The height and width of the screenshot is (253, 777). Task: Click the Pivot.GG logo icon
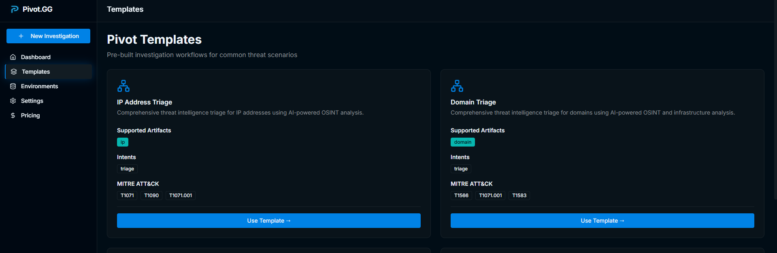pyautogui.click(x=15, y=9)
